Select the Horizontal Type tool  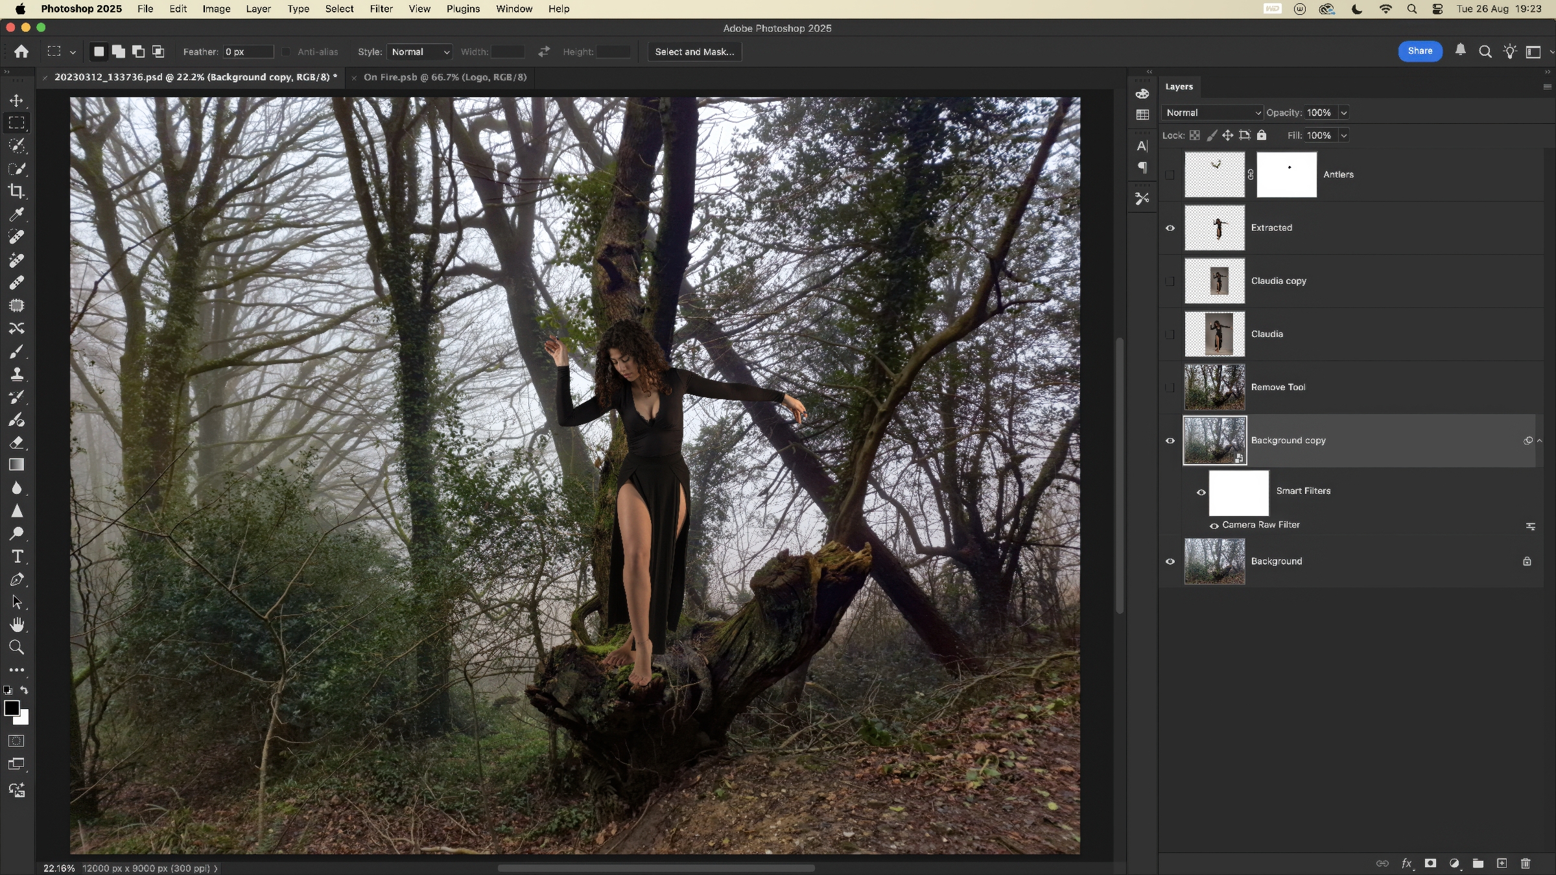(17, 557)
